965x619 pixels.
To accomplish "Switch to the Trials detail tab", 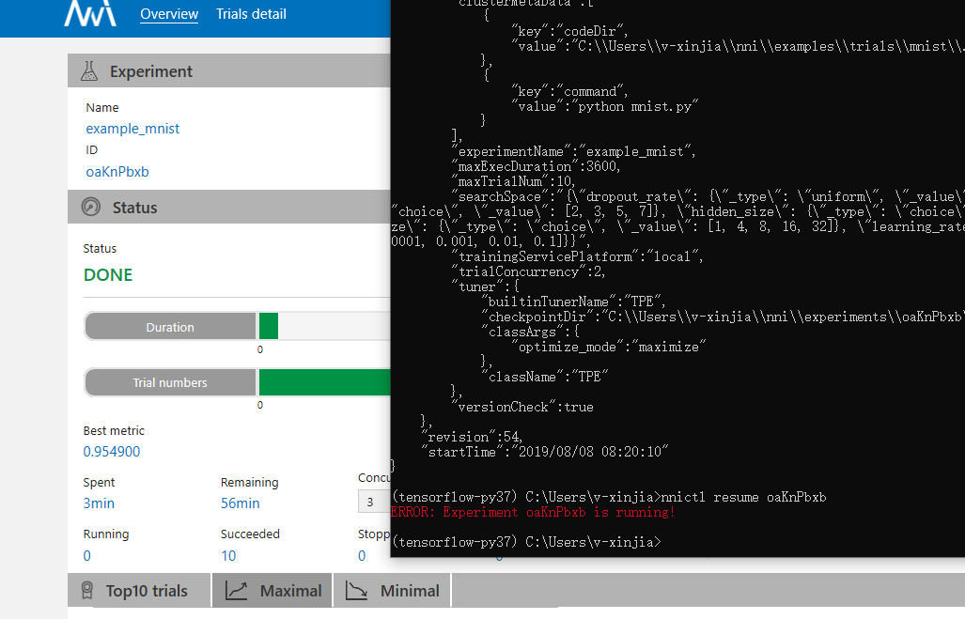I will point(250,14).
